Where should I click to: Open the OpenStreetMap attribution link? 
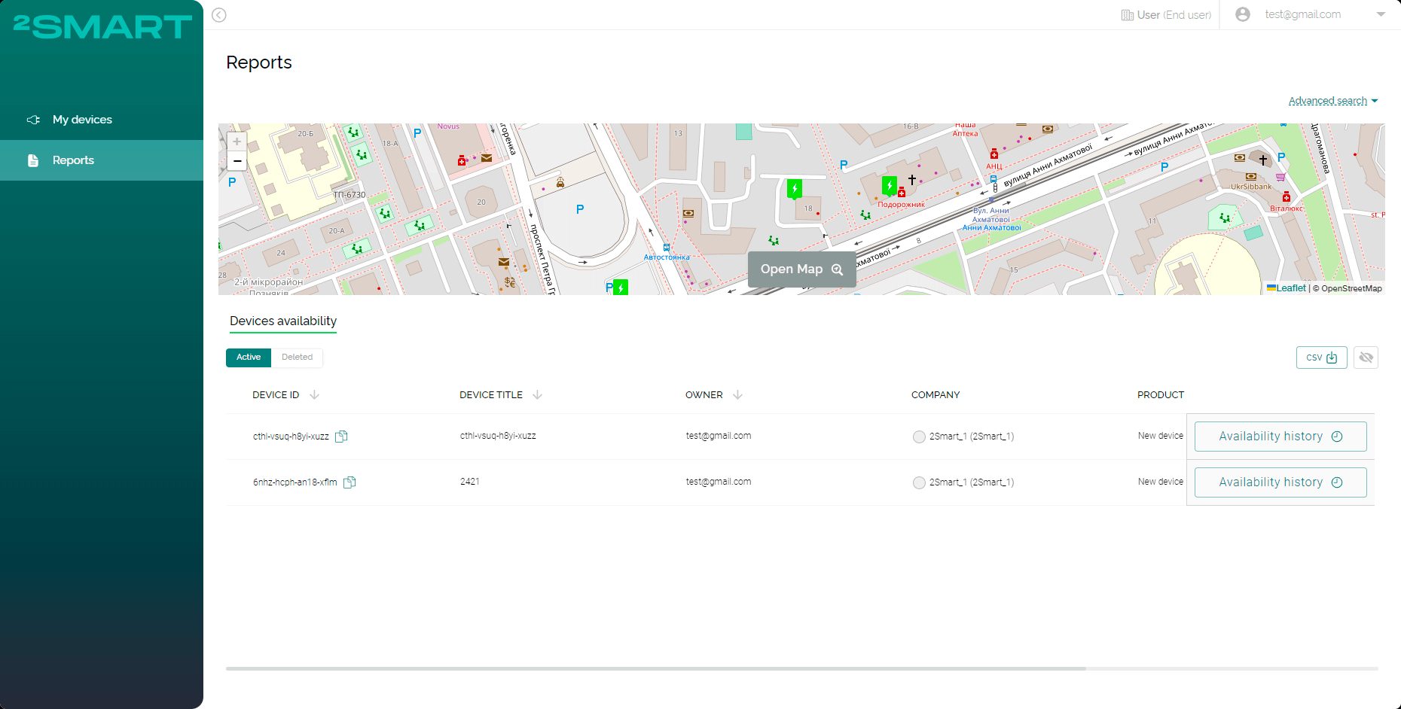coord(1351,288)
